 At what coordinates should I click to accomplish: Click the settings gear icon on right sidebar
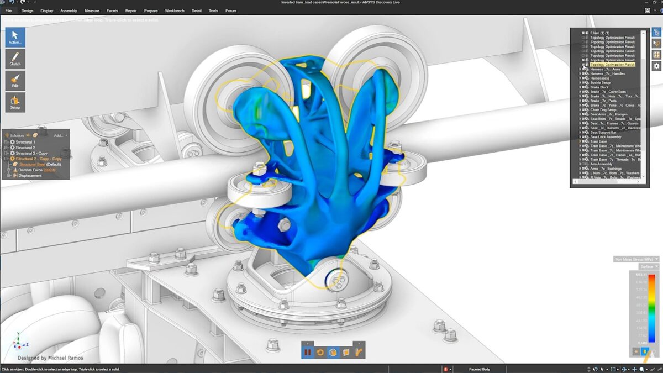pos(656,65)
